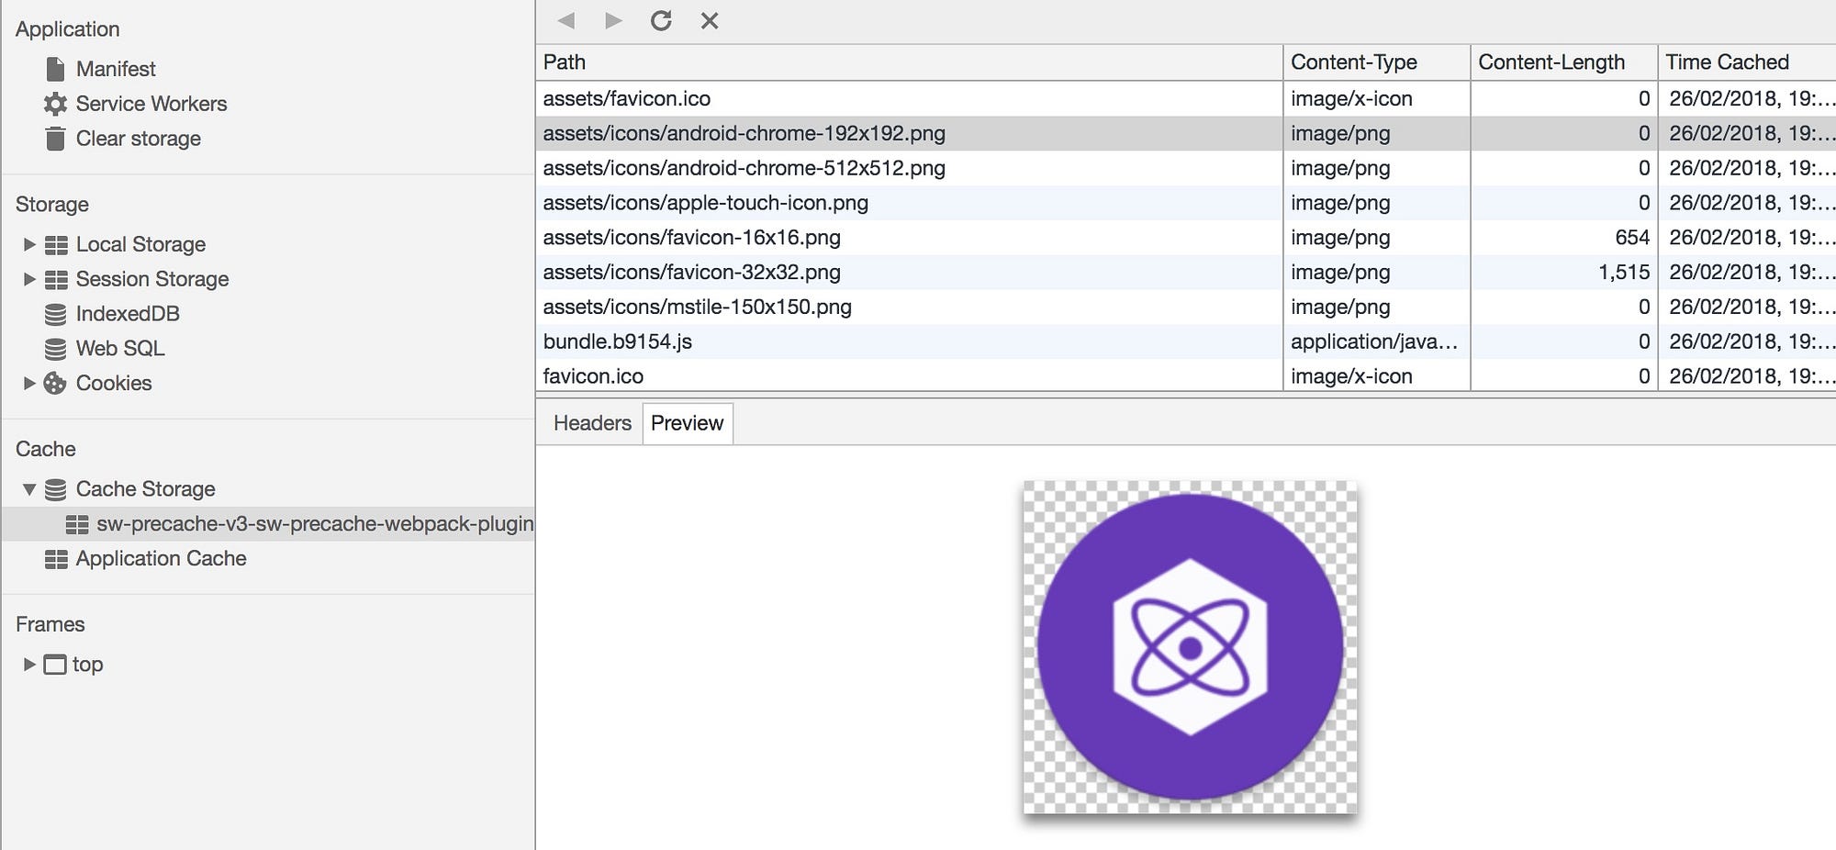
Task: Open the Service Workers section
Action: click(x=151, y=104)
